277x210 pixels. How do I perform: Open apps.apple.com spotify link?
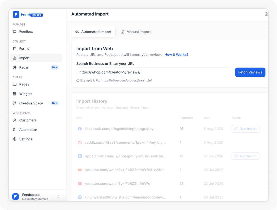[126, 156]
